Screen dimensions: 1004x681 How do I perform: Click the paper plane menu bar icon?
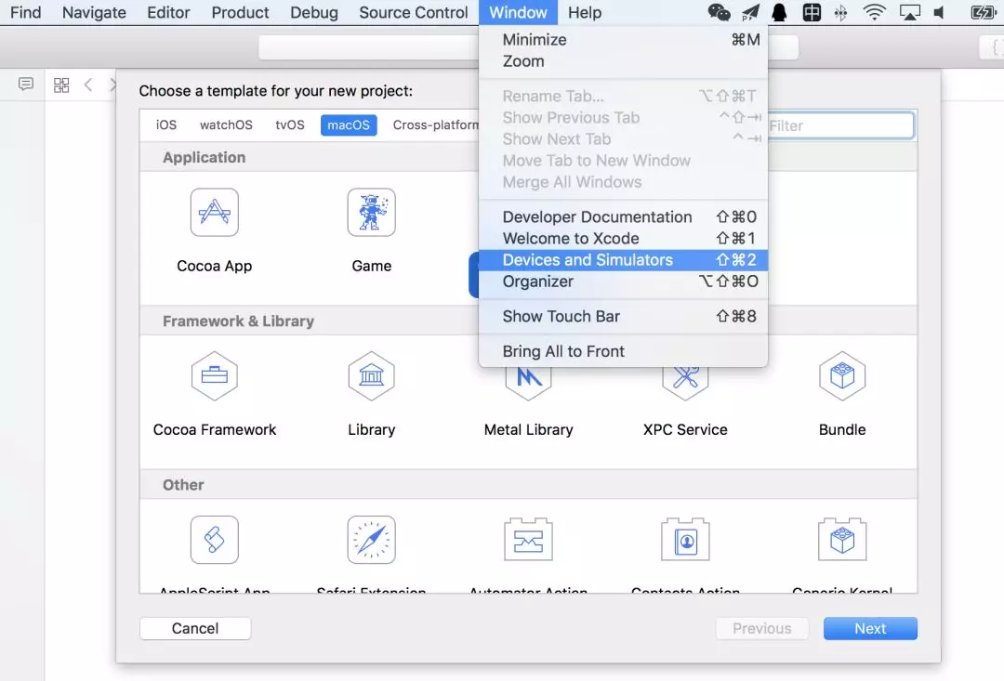(750, 12)
